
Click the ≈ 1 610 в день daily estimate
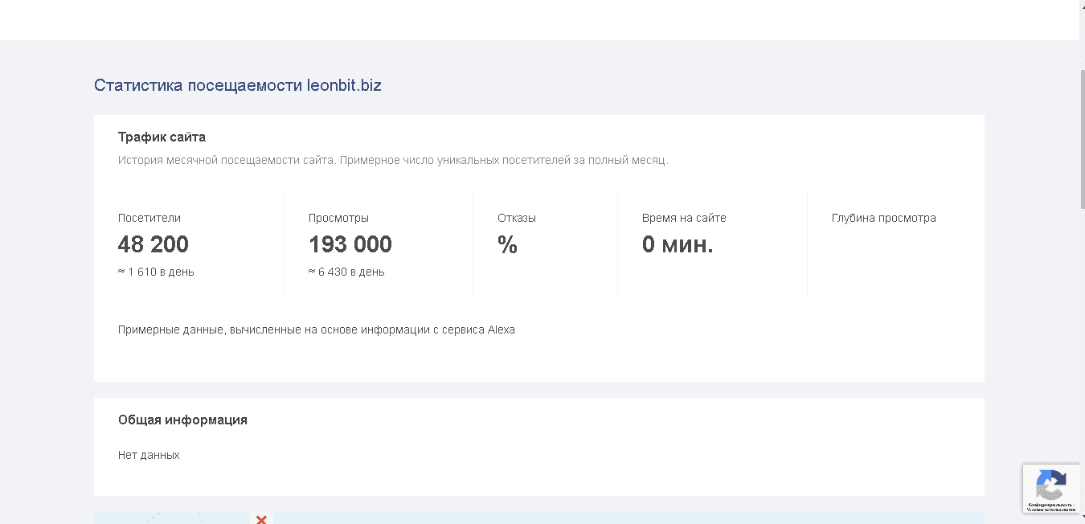155,272
